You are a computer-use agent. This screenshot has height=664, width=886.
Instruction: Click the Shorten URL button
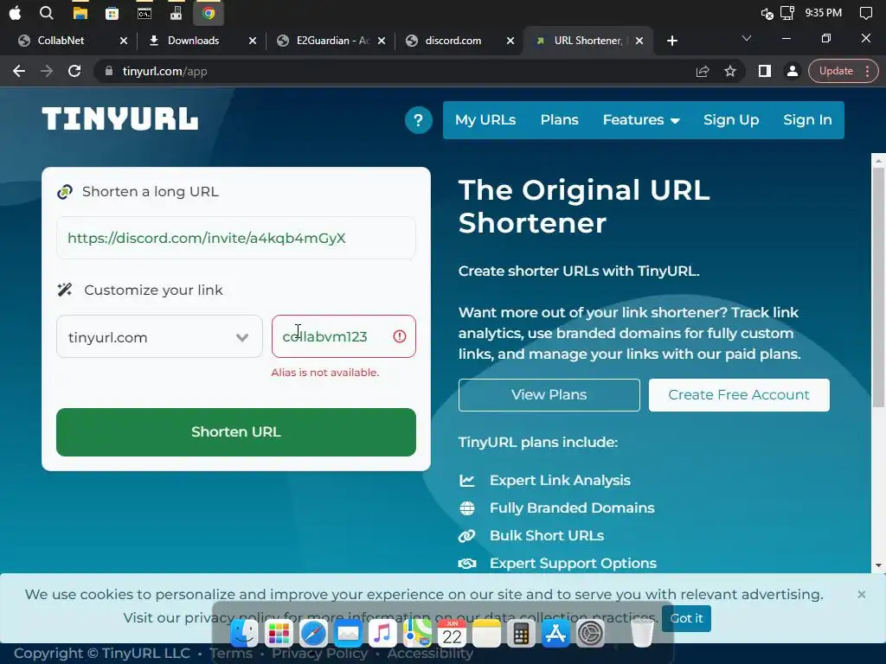click(236, 432)
